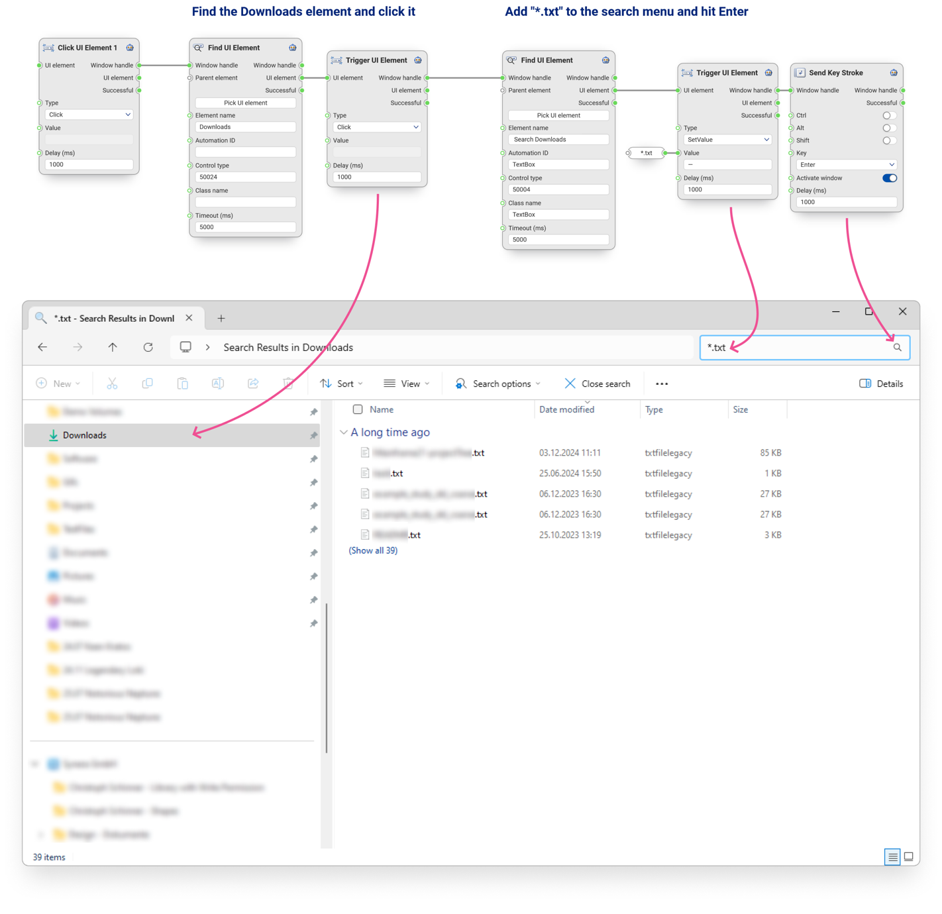Click the Send Key Stroke robot icon
Viewport: 942px width, 914px height.
pos(894,73)
